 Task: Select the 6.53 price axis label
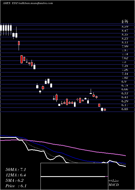click(x=125, y=93)
